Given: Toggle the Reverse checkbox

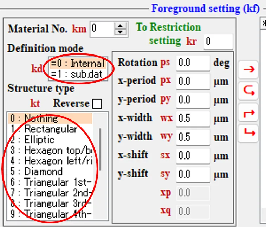Looking at the screenshot, I should pyautogui.click(x=97, y=104).
